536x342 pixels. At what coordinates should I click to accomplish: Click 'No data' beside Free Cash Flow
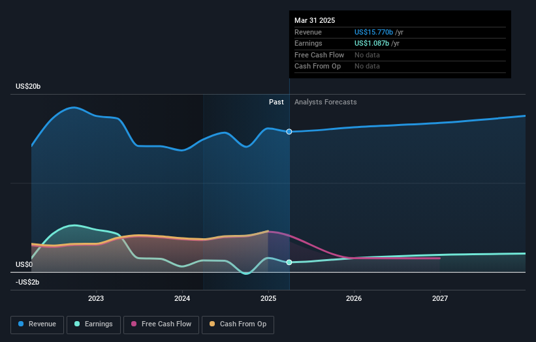[x=367, y=55]
